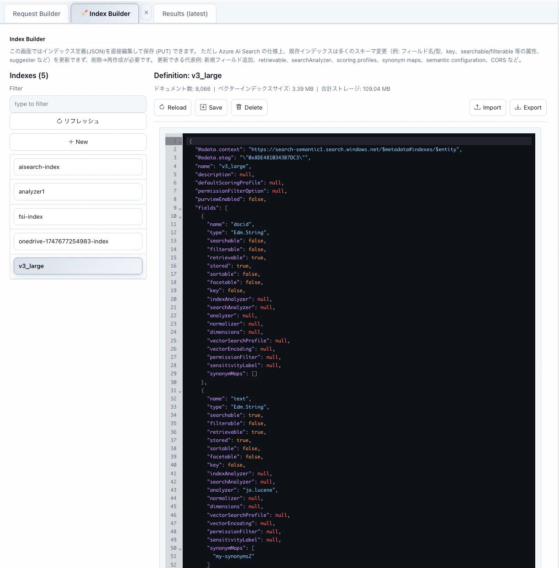Import an index definition file
Screen dimensions: 559x568
click(x=487, y=107)
